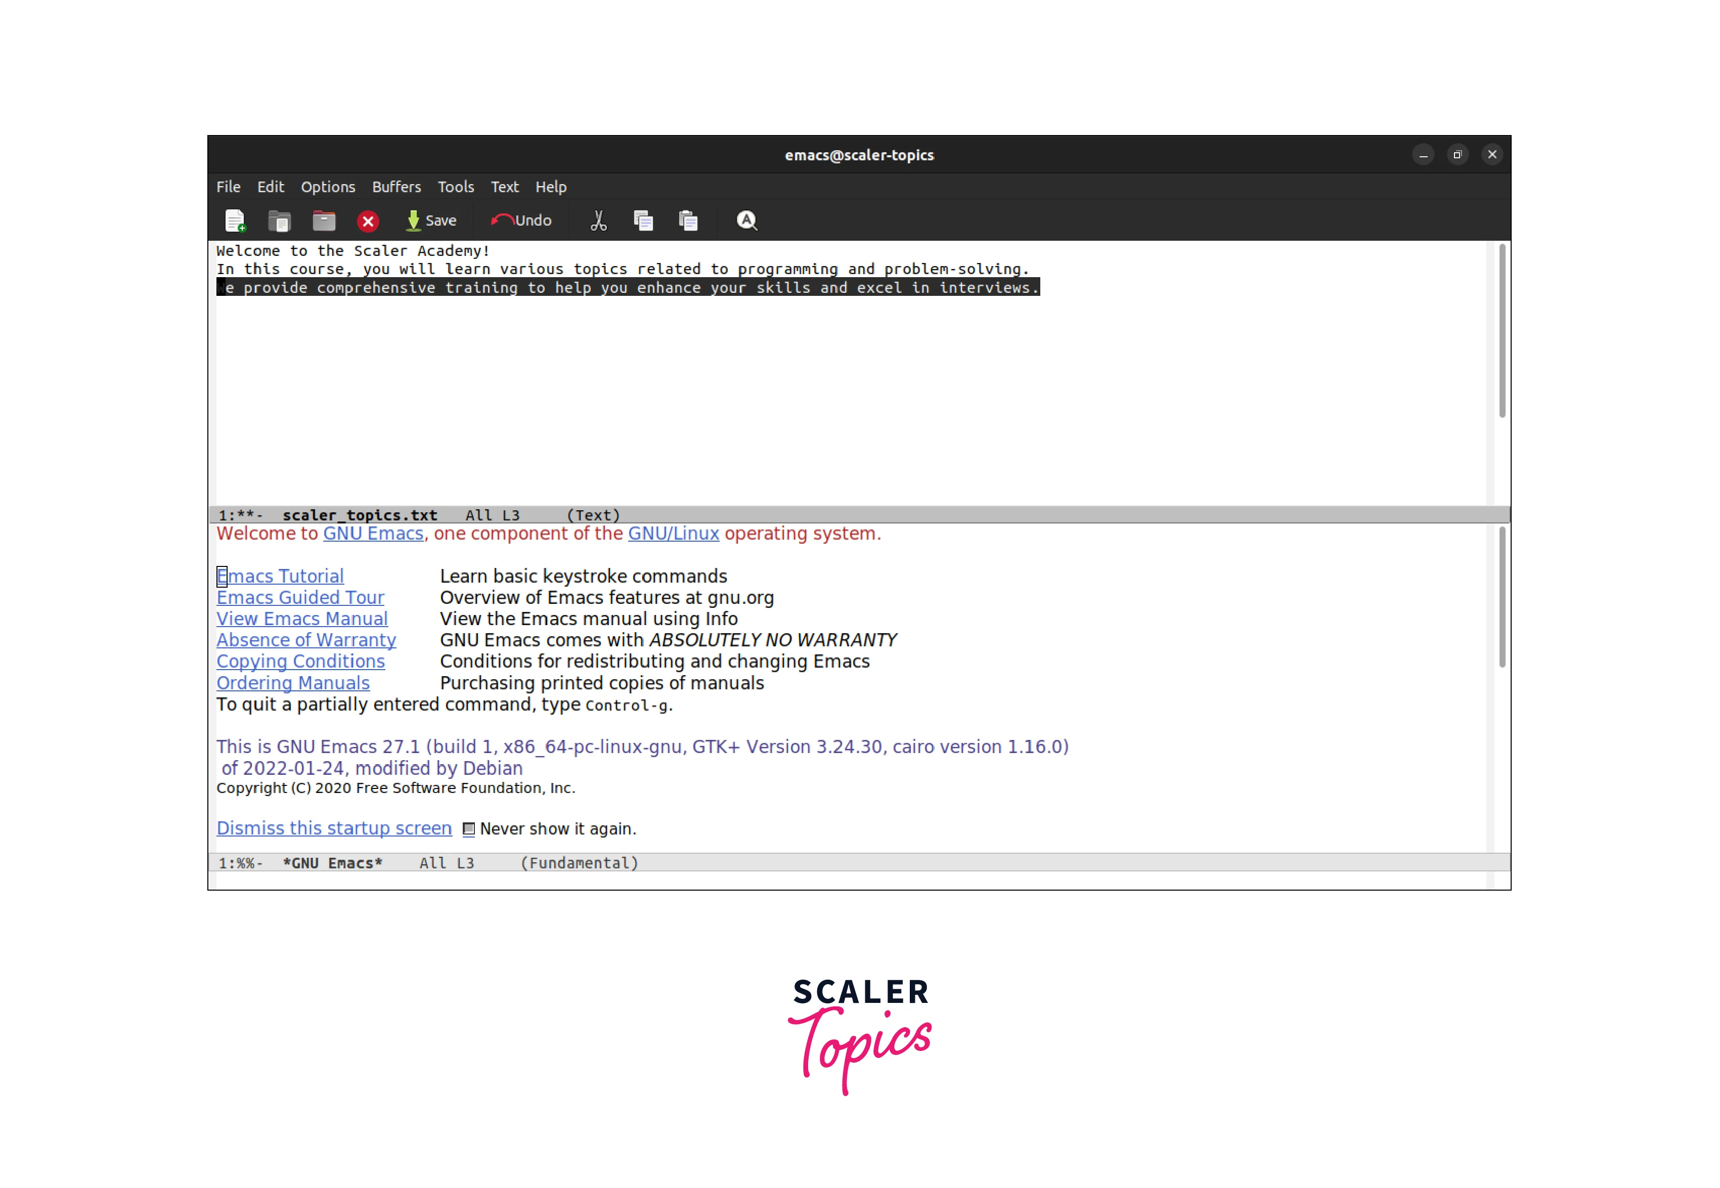Click the Undo toolbar button
The image size is (1720, 1188).
pyautogui.click(x=522, y=221)
